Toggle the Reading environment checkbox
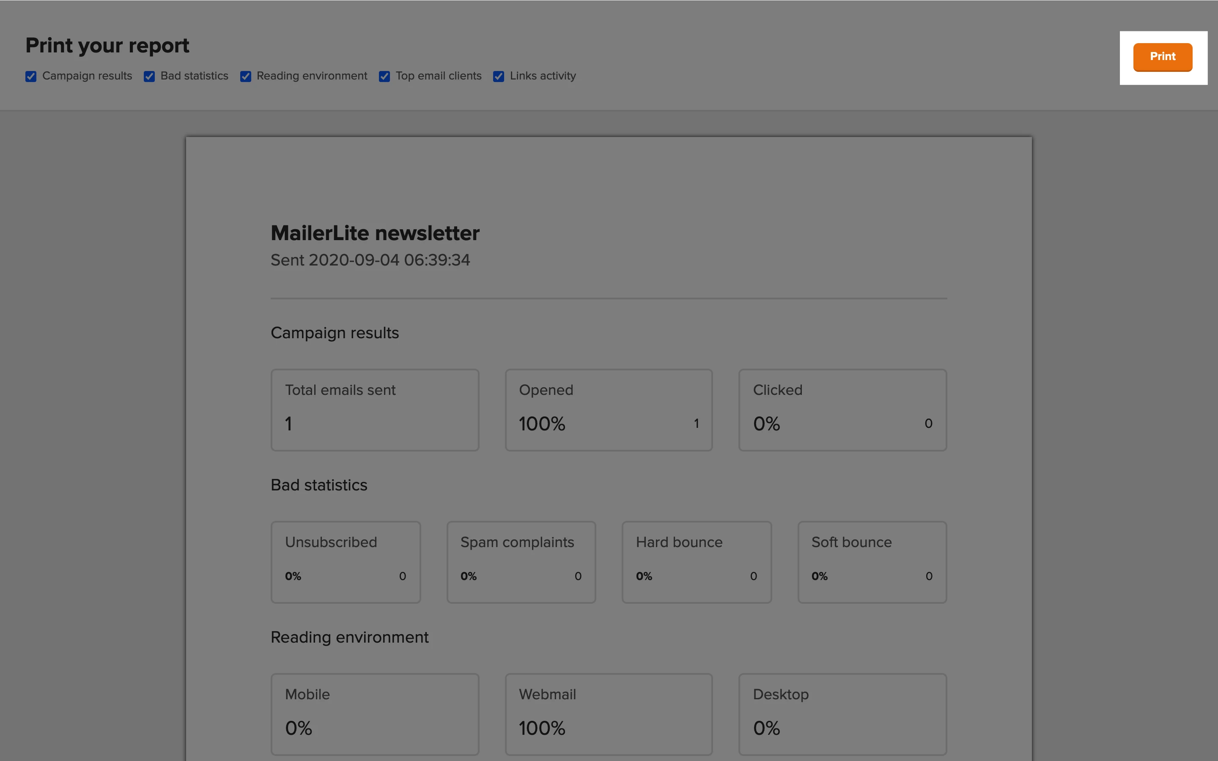This screenshot has width=1218, height=761. click(x=246, y=77)
